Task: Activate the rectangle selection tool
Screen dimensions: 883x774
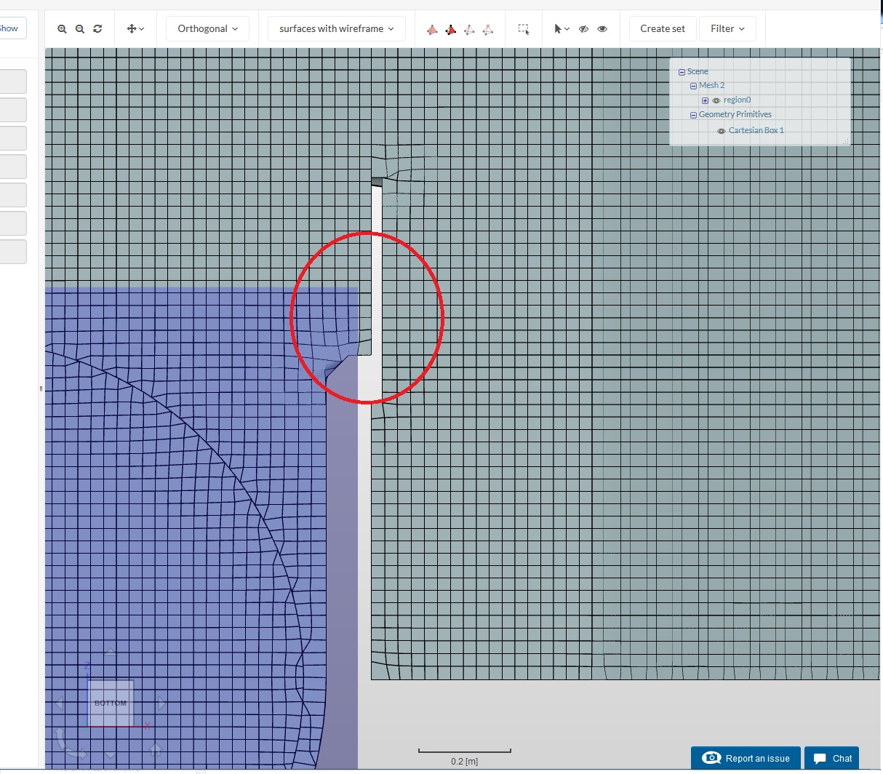Action: 524,28
